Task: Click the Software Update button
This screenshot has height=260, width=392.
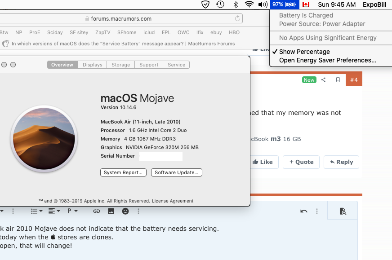Action: (x=177, y=172)
